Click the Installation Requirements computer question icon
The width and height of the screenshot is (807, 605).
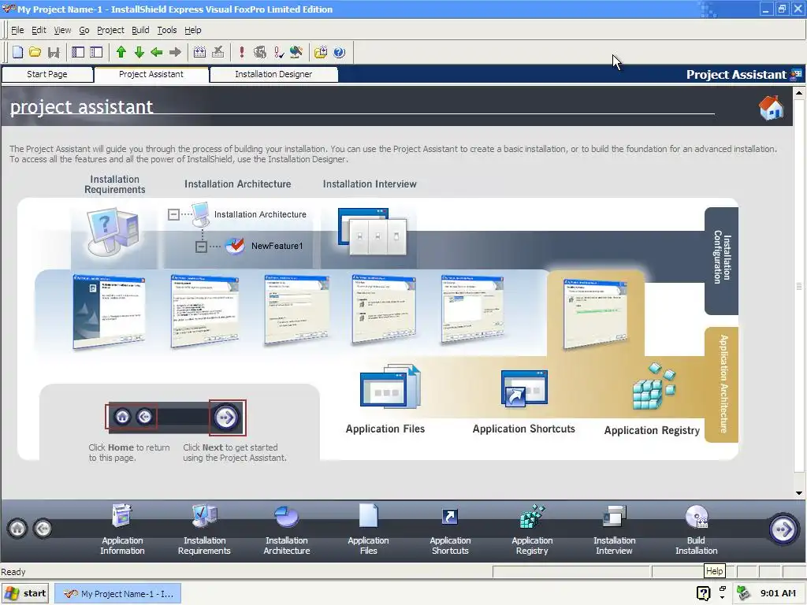[x=113, y=232]
